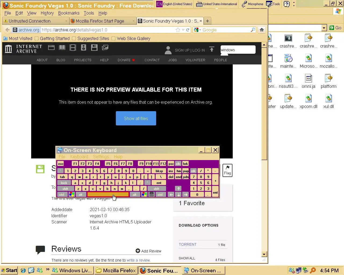Viewport: 344px width, 275px height.
Task: Open Internet Archive software floppy icon
Action: 94,48
